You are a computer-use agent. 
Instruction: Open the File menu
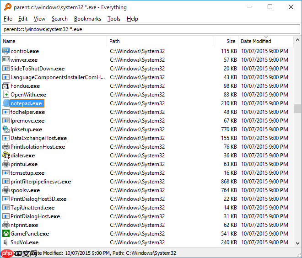coord(8,19)
